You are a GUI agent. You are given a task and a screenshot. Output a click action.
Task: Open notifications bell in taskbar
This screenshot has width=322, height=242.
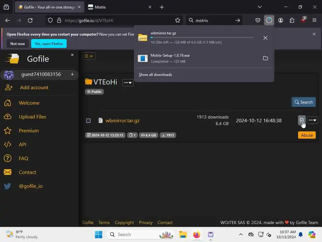pyautogui.click(x=301, y=234)
